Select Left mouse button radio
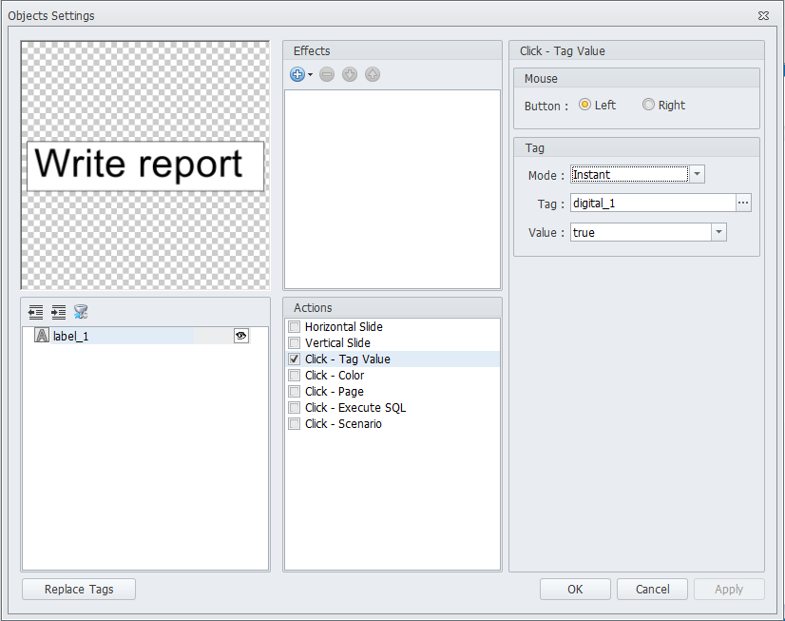 [584, 105]
